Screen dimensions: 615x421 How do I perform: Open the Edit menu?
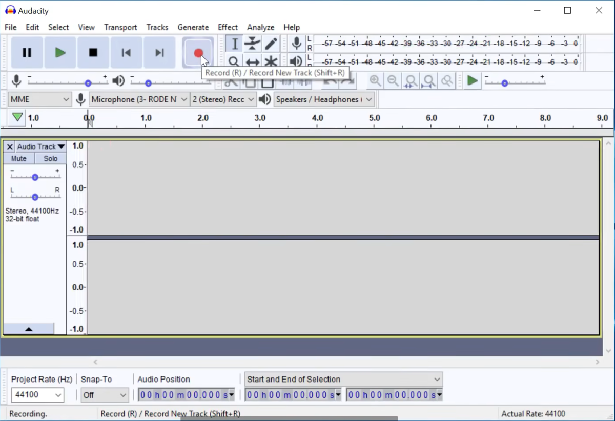32,27
